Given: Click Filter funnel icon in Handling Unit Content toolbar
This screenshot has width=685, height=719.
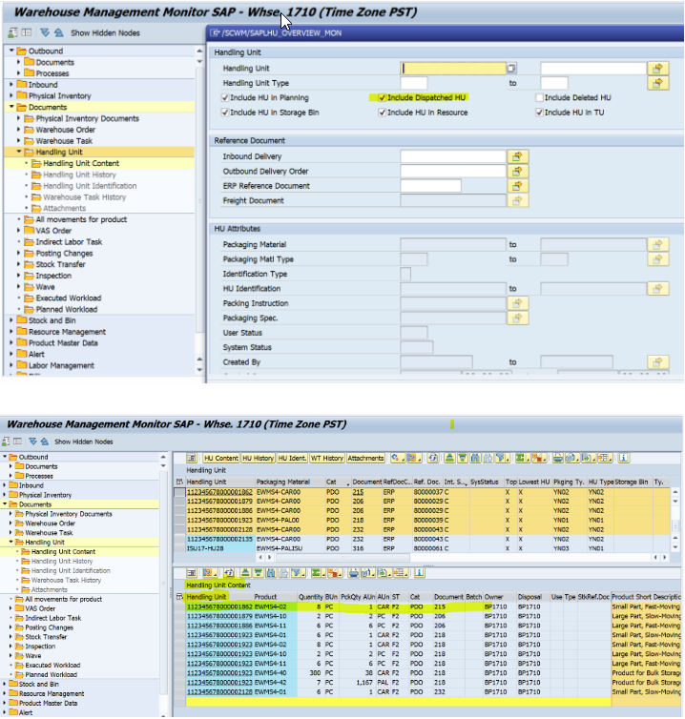Looking at the screenshot, I should click(x=297, y=573).
